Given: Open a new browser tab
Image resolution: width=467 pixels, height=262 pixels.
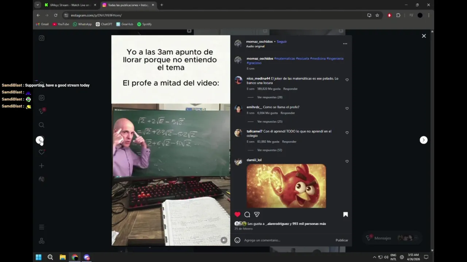Looking at the screenshot, I should (x=162, y=5).
